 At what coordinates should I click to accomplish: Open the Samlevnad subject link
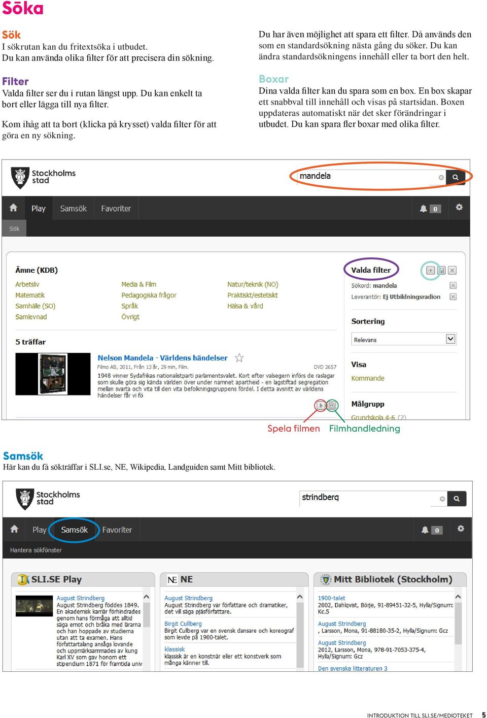[x=31, y=317]
